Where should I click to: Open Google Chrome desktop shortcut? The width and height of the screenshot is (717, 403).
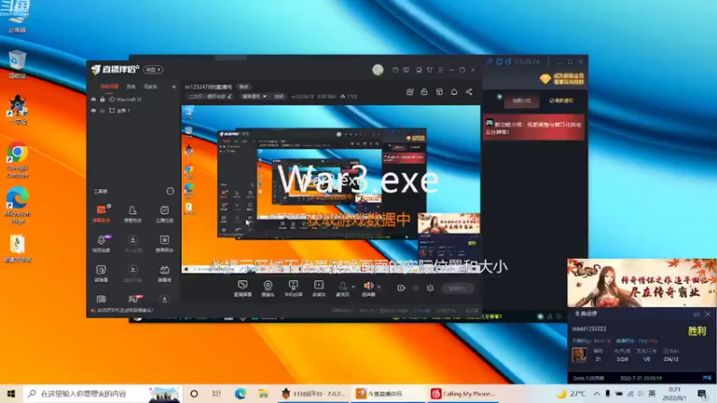click(17, 159)
